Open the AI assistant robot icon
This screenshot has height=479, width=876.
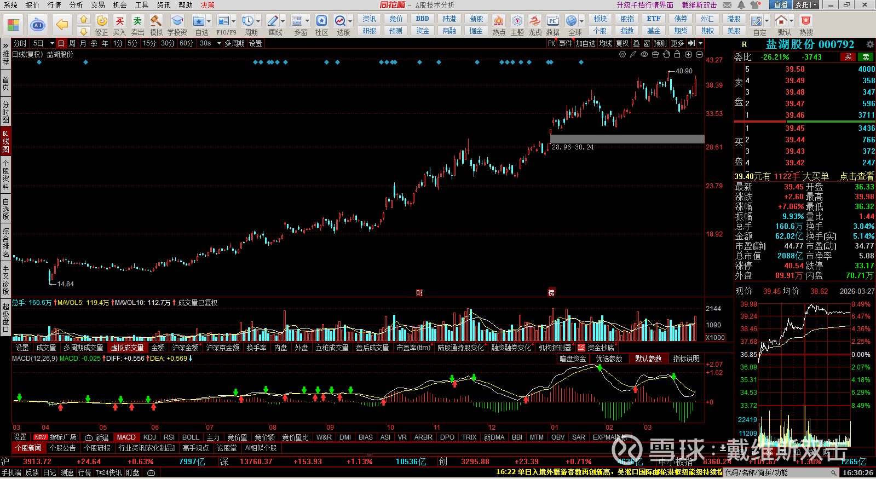click(37, 25)
